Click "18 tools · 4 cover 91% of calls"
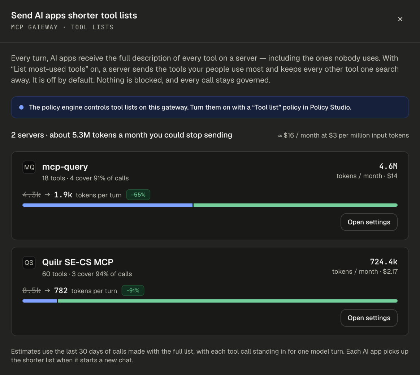The image size is (420, 375). [x=86, y=178]
